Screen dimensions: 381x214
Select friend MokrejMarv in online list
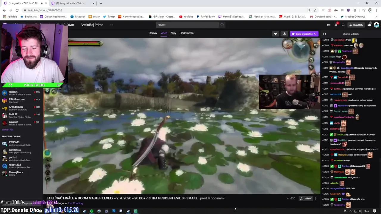click(x=21, y=173)
